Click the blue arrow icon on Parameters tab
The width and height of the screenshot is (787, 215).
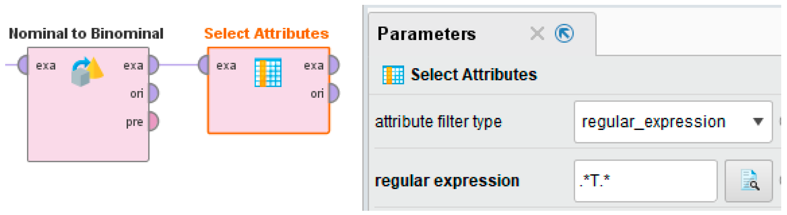[564, 33]
